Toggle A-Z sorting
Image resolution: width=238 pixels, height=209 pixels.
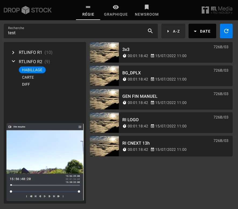coord(173,31)
